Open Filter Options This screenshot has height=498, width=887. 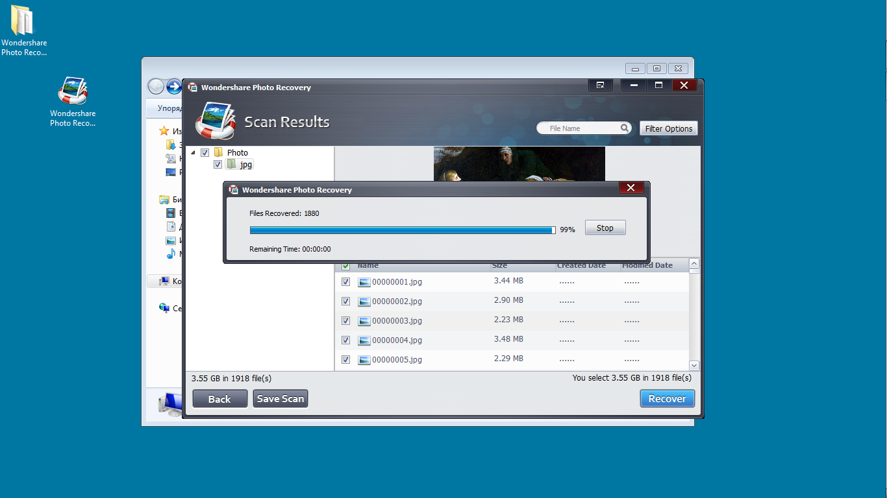click(x=669, y=128)
